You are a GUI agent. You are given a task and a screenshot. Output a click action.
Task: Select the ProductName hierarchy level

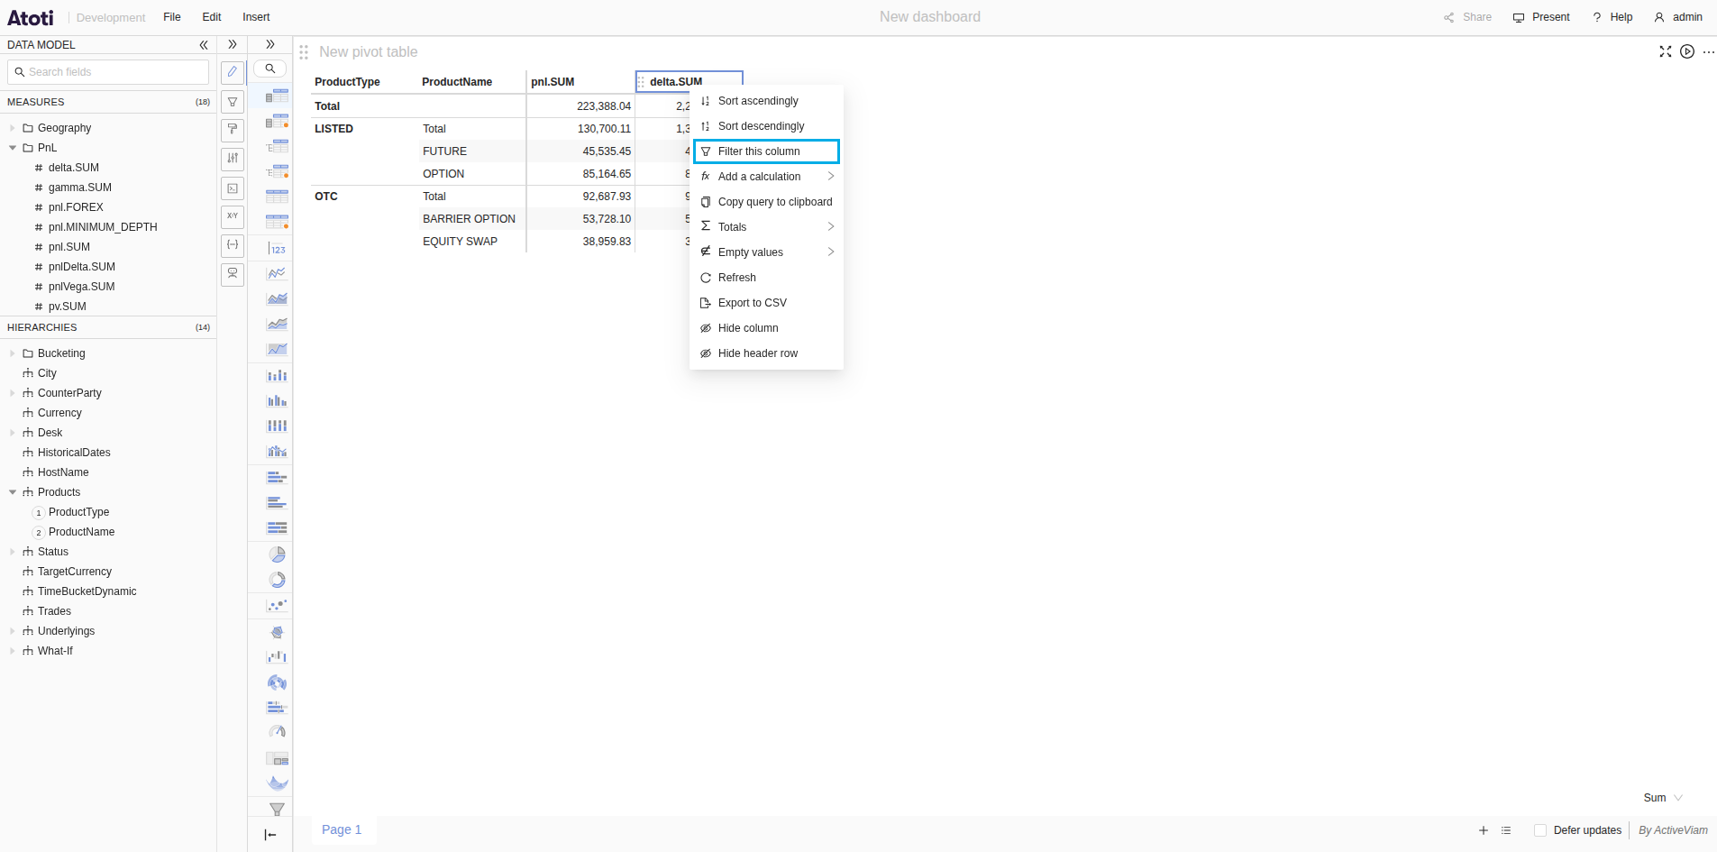pyautogui.click(x=81, y=532)
